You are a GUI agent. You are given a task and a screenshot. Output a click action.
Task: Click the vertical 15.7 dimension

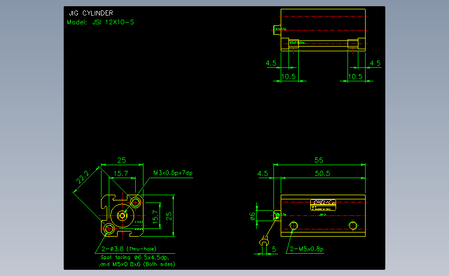155,217
